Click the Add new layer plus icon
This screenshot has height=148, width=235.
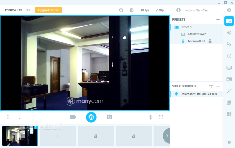[183, 34]
